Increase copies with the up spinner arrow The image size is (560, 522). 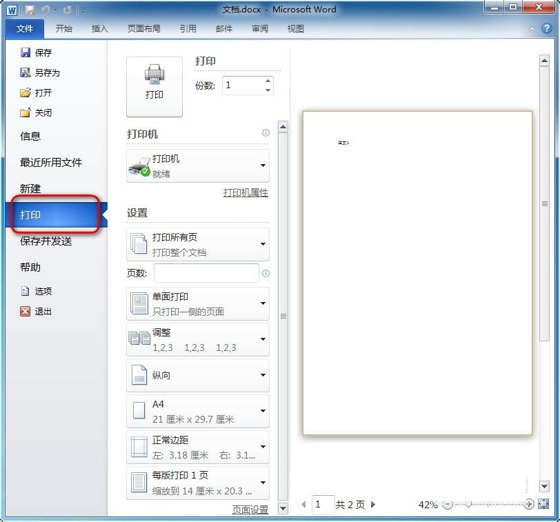click(x=268, y=81)
